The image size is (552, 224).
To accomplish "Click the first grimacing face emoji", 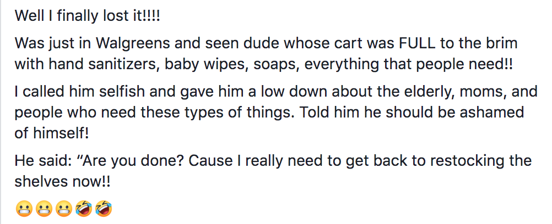I will click(x=23, y=209).
